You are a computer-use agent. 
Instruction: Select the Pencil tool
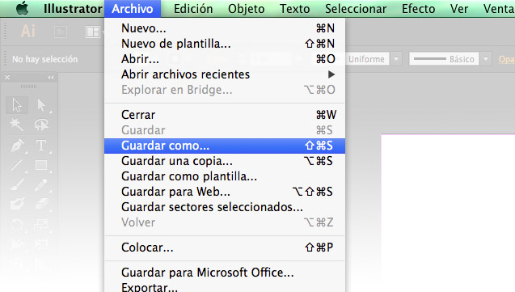pyautogui.click(x=41, y=185)
